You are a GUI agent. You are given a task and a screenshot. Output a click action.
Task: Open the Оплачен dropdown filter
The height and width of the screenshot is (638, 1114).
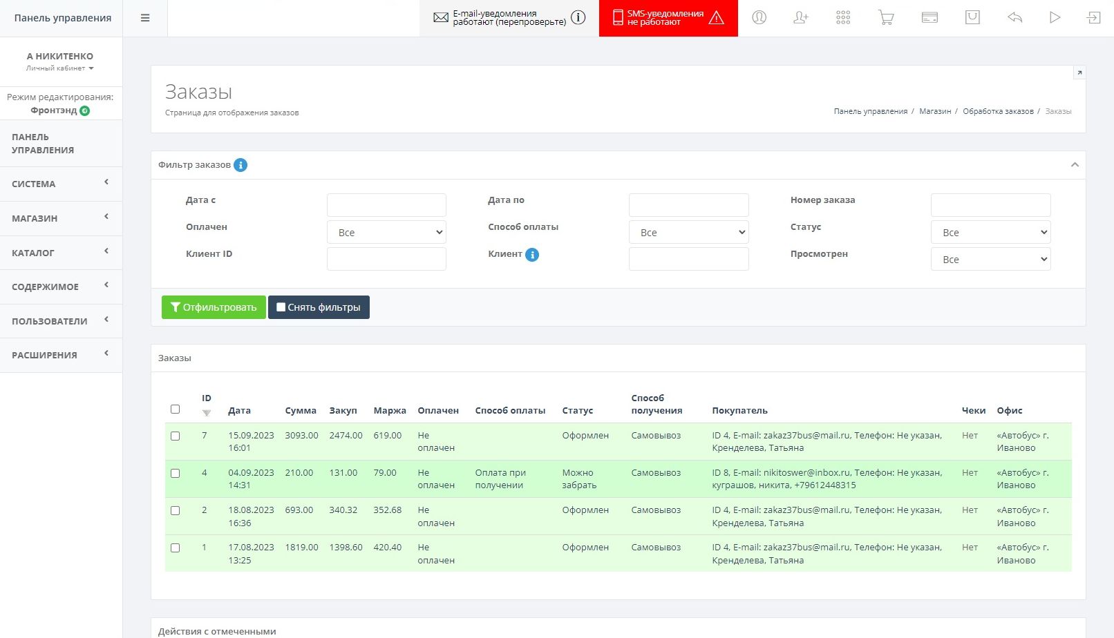tap(386, 233)
